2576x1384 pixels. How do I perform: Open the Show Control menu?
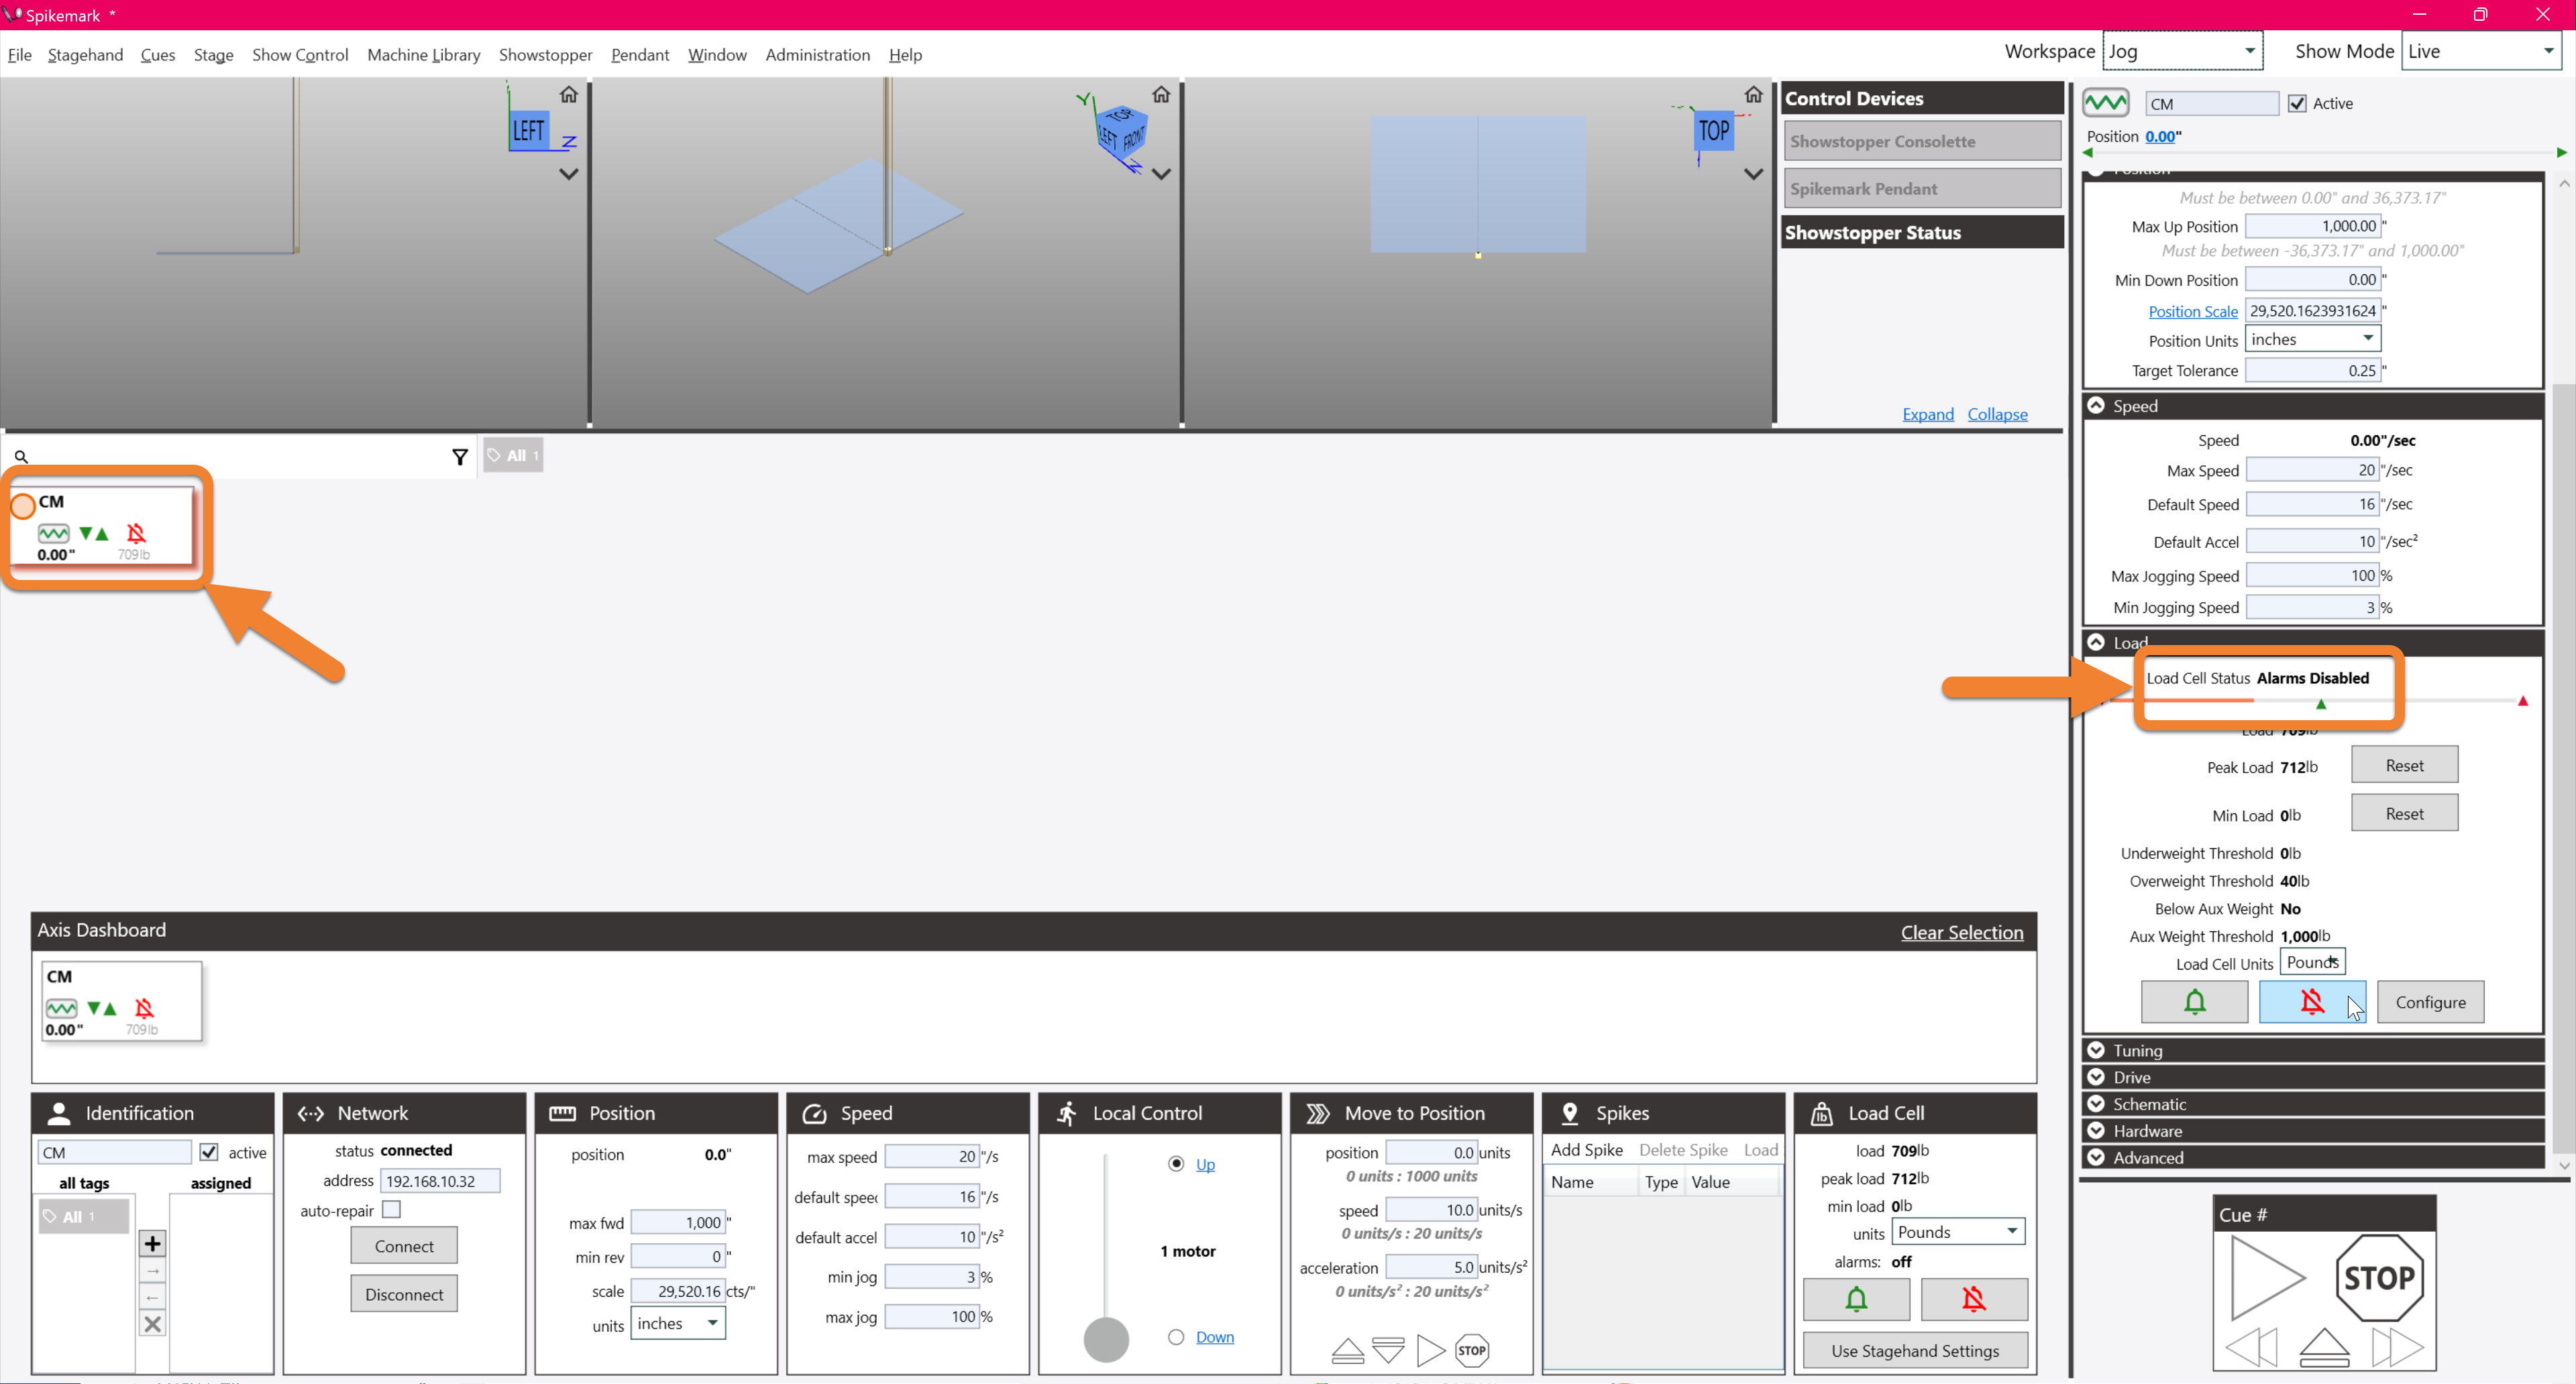click(300, 55)
